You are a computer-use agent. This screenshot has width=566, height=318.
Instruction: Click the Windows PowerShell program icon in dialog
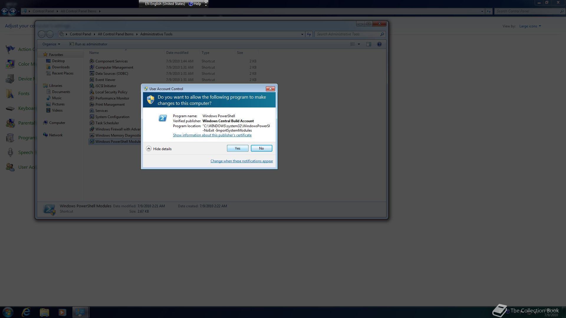(x=163, y=118)
